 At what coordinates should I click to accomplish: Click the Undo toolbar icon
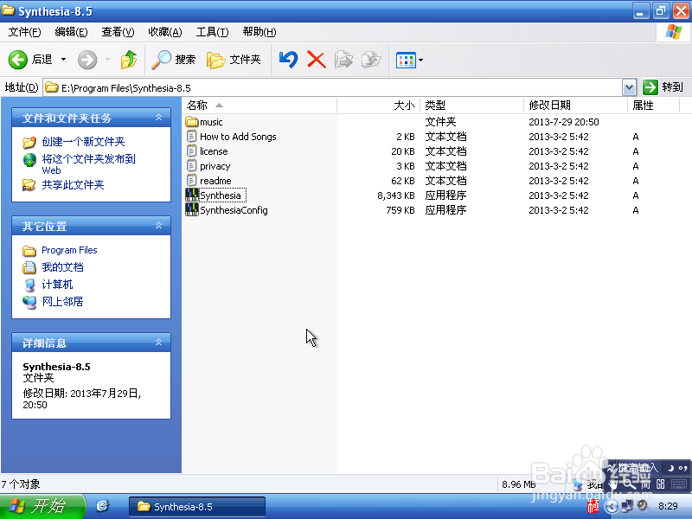tap(289, 60)
